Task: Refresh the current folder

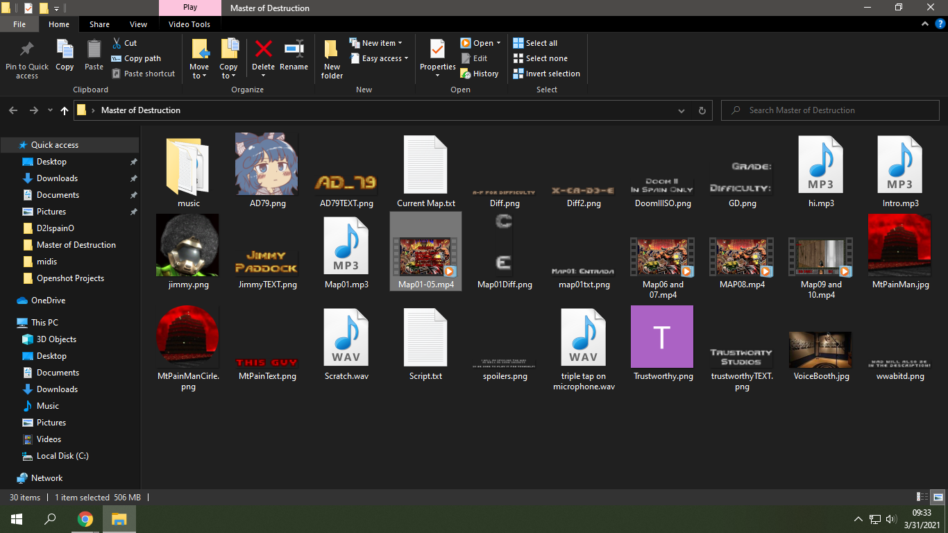Action: click(702, 110)
